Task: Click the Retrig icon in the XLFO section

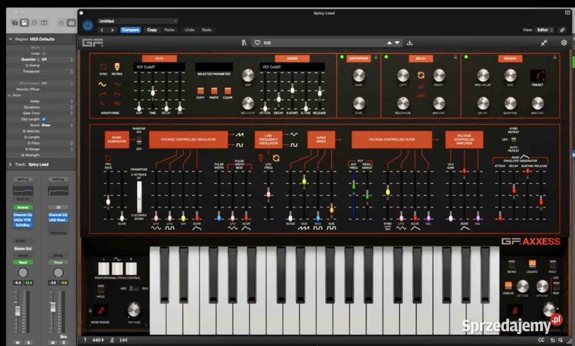Action: tap(117, 67)
